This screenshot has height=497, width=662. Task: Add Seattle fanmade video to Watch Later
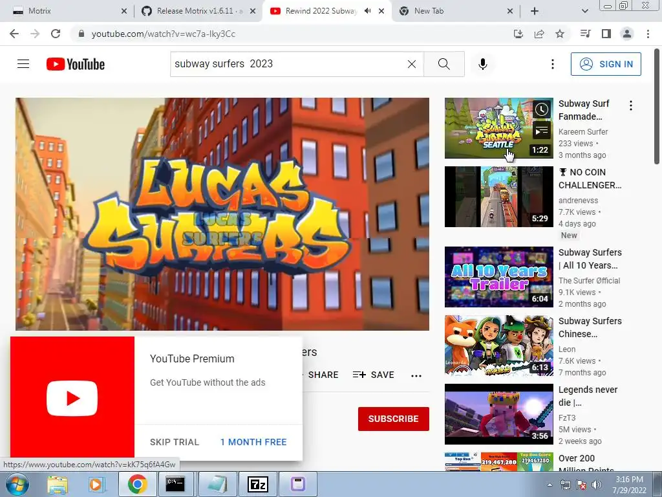[x=541, y=109]
